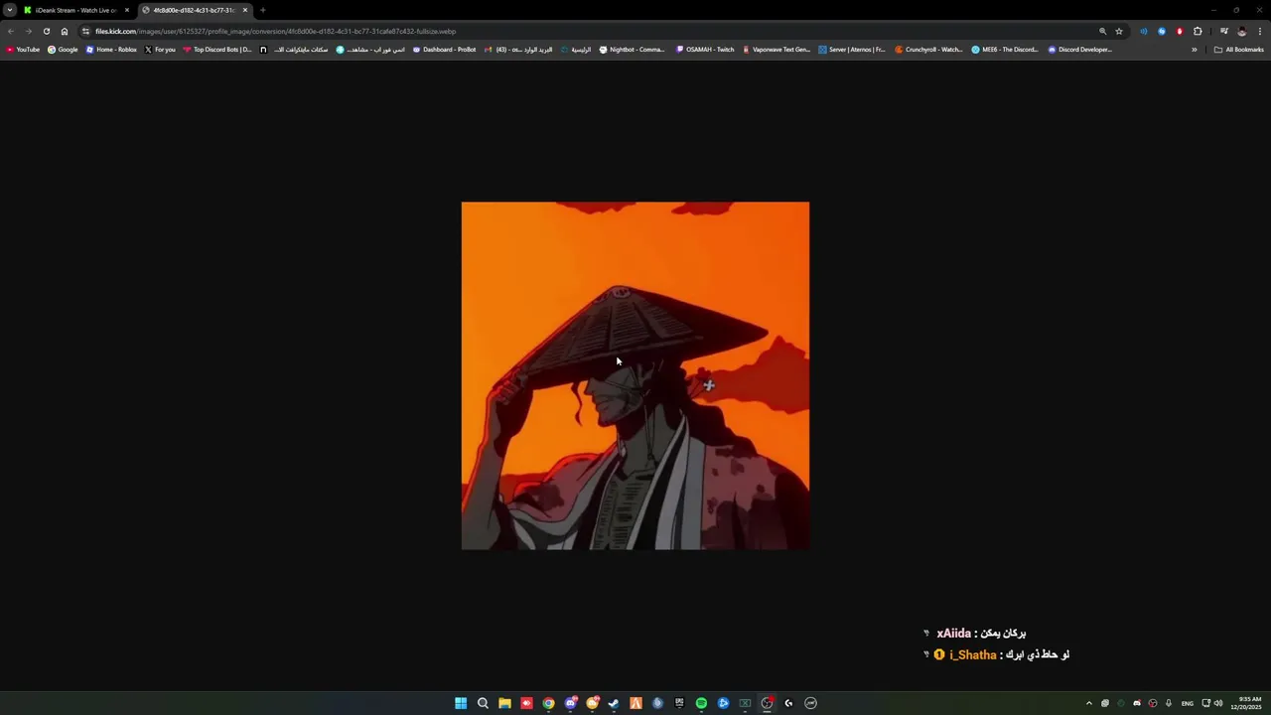
Task: Go back to the previous page
Action: tap(11, 31)
